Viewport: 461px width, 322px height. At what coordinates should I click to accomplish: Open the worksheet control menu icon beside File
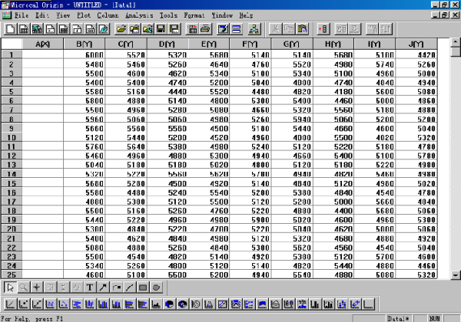[6, 15]
